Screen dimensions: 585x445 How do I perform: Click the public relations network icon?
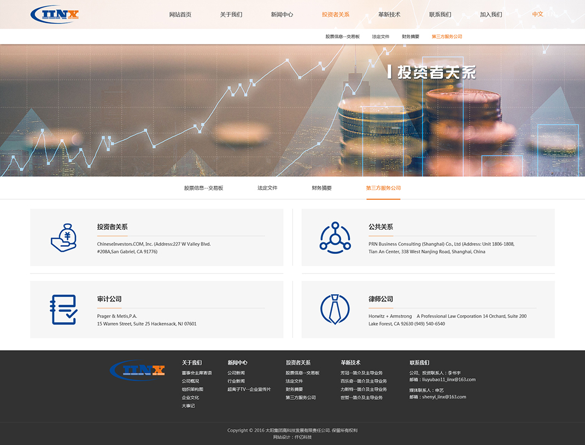(x=335, y=238)
